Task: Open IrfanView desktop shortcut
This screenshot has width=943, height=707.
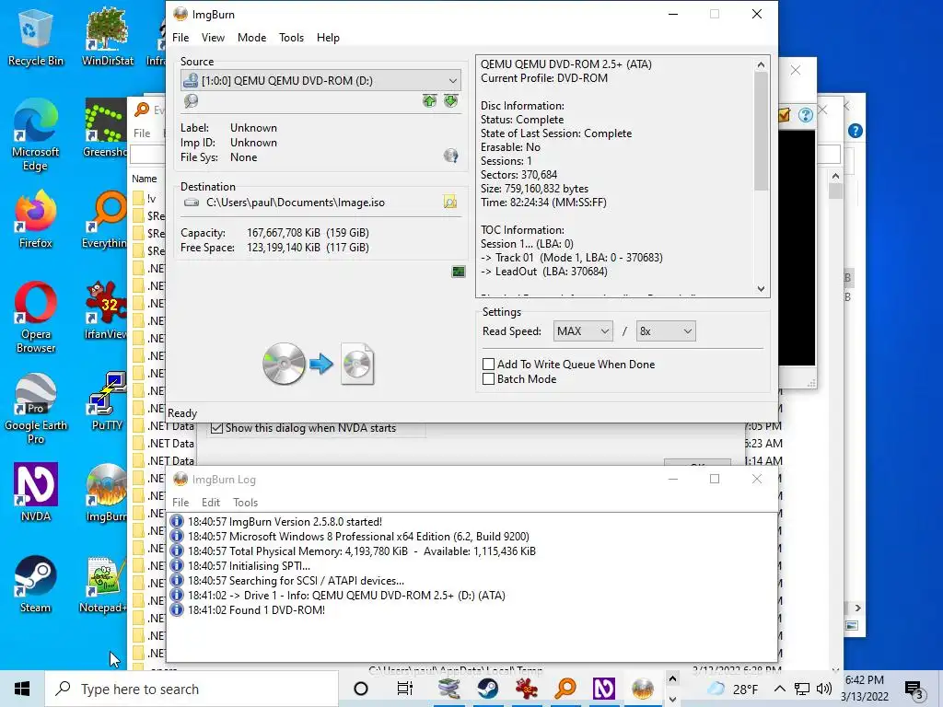Action: click(x=106, y=310)
